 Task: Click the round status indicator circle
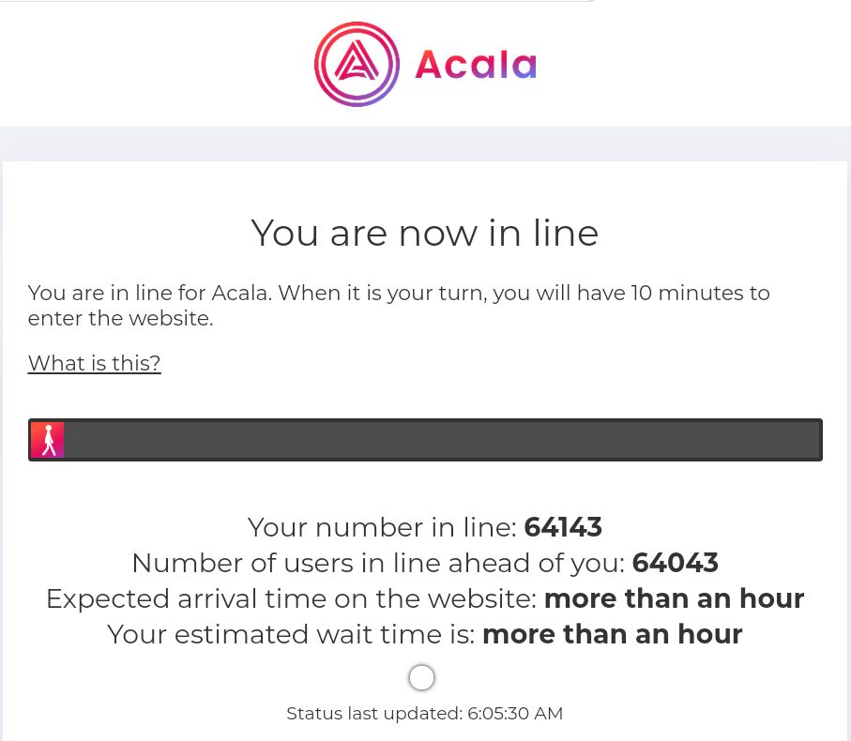[x=422, y=677]
